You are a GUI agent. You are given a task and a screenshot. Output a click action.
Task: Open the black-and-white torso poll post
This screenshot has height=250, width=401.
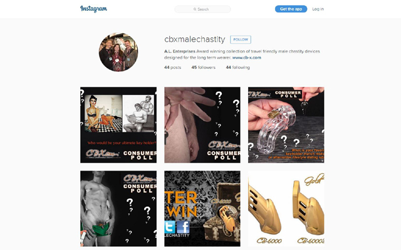pyautogui.click(x=118, y=209)
